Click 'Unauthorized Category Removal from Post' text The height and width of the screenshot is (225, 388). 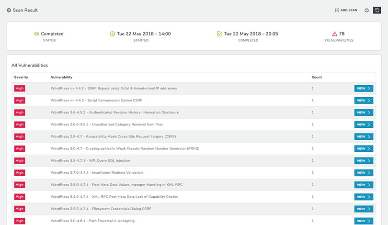tap(127, 124)
